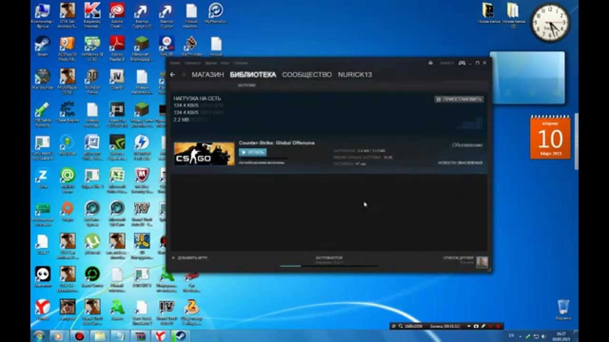Open the НОВОСТИ ОБНОВЛЕНИЯ link
Viewport: 609px width, 342px height.
[460, 163]
